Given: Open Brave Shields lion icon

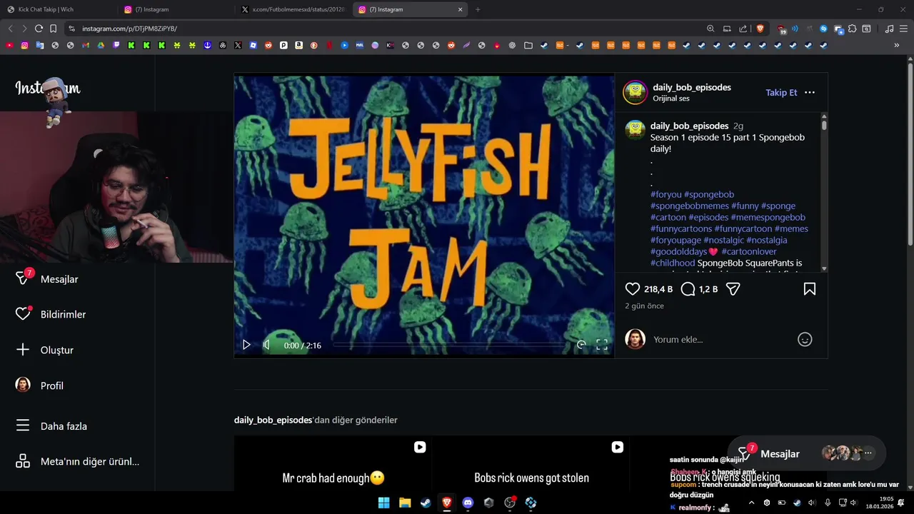Looking at the screenshot, I should tap(760, 29).
